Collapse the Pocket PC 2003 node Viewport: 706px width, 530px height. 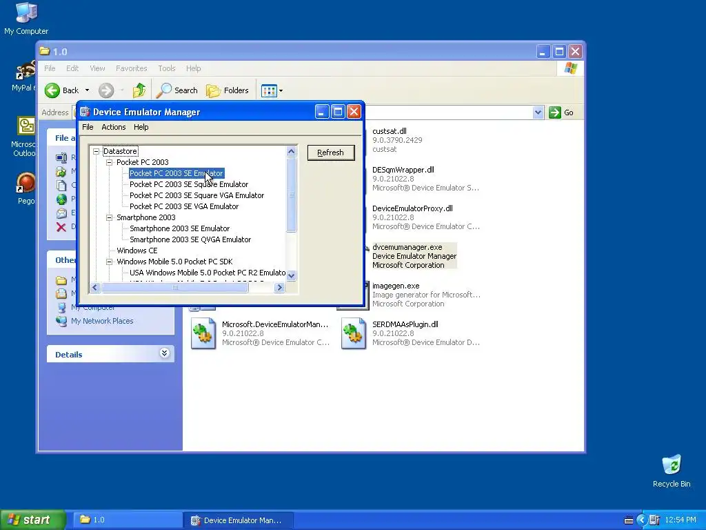(x=109, y=162)
